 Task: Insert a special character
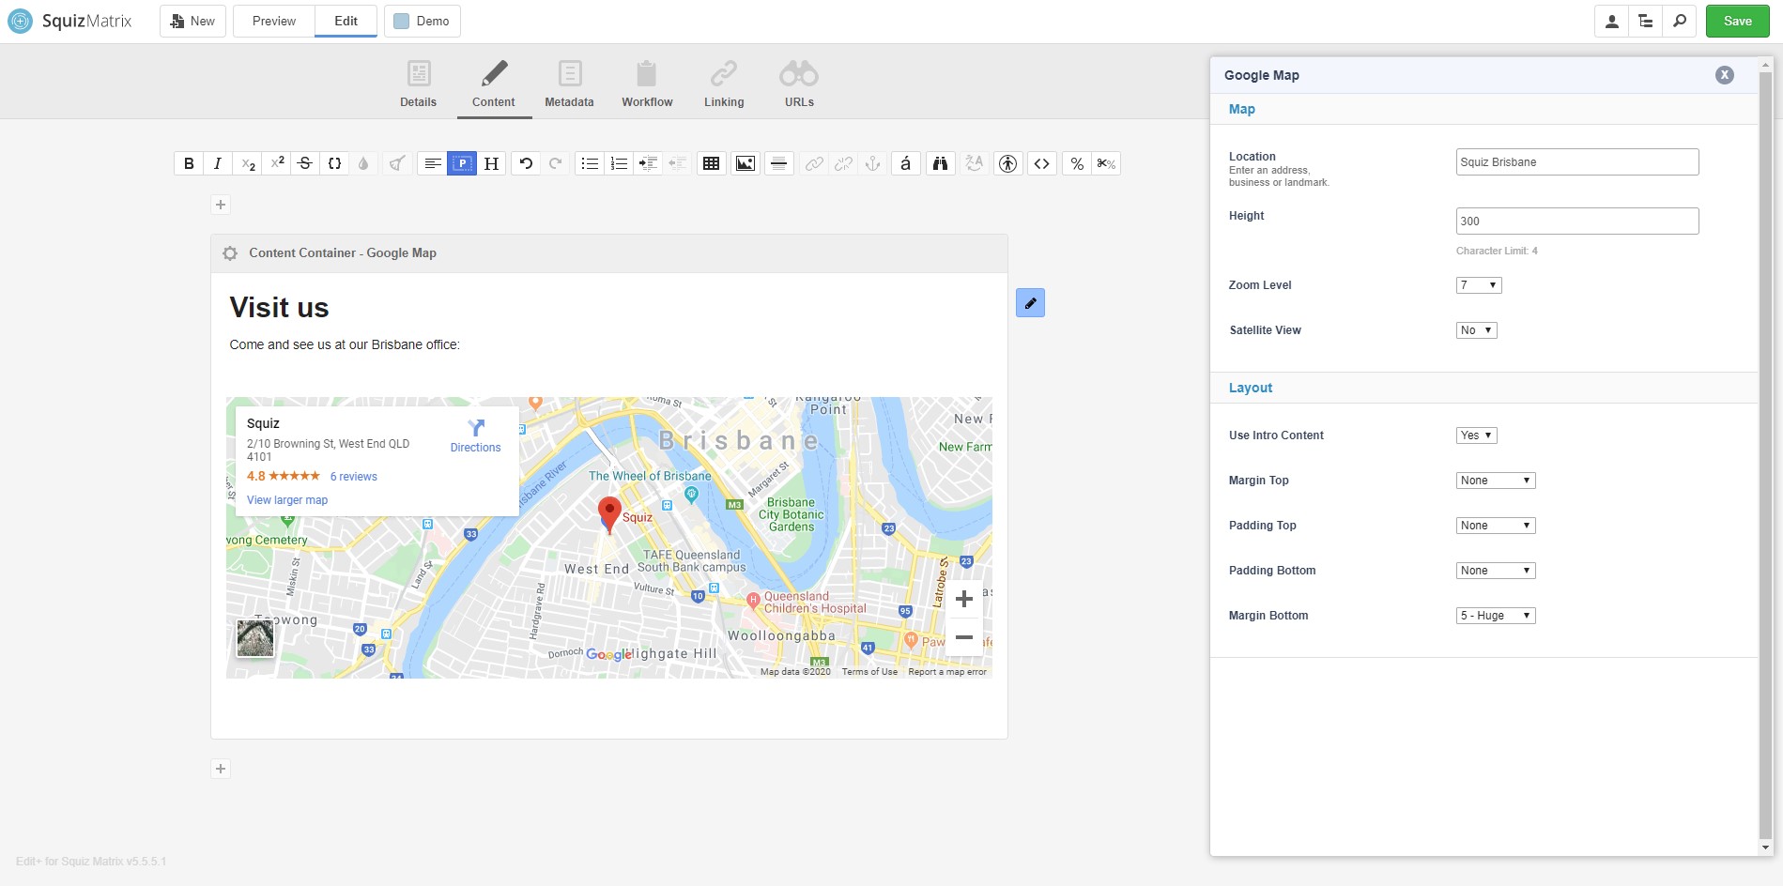(x=905, y=163)
